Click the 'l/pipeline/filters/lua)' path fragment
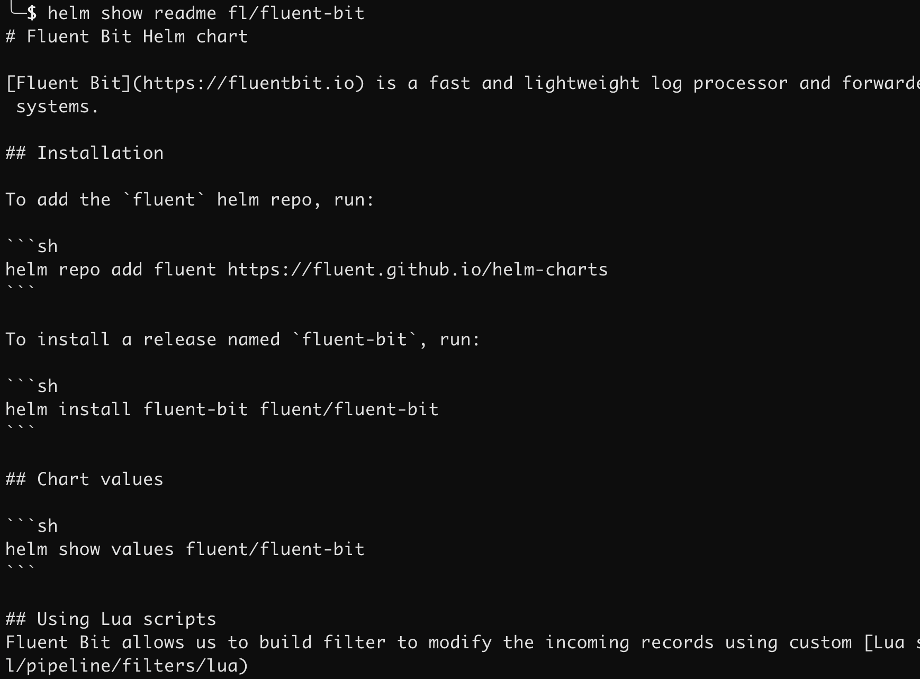Screen dimensions: 920x679 pyautogui.click(x=127, y=666)
